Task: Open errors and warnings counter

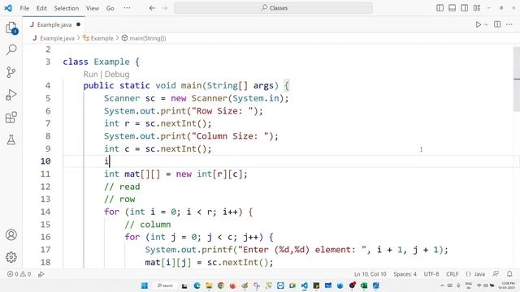Action: click(x=19, y=274)
